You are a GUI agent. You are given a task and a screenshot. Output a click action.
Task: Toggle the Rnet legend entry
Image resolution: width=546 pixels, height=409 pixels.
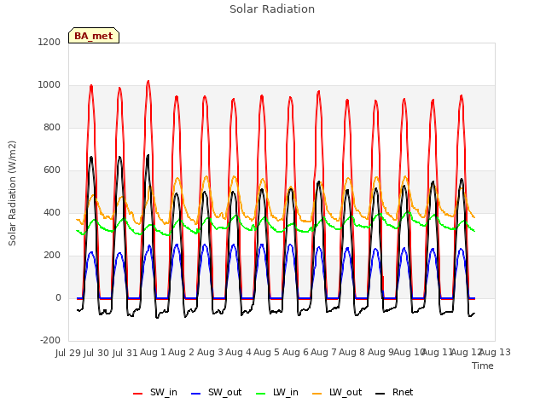(394, 392)
